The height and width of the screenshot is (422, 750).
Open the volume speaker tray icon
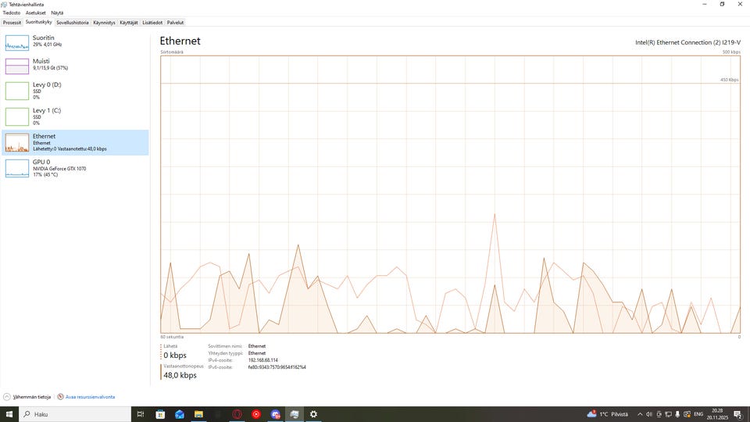[x=649, y=414]
